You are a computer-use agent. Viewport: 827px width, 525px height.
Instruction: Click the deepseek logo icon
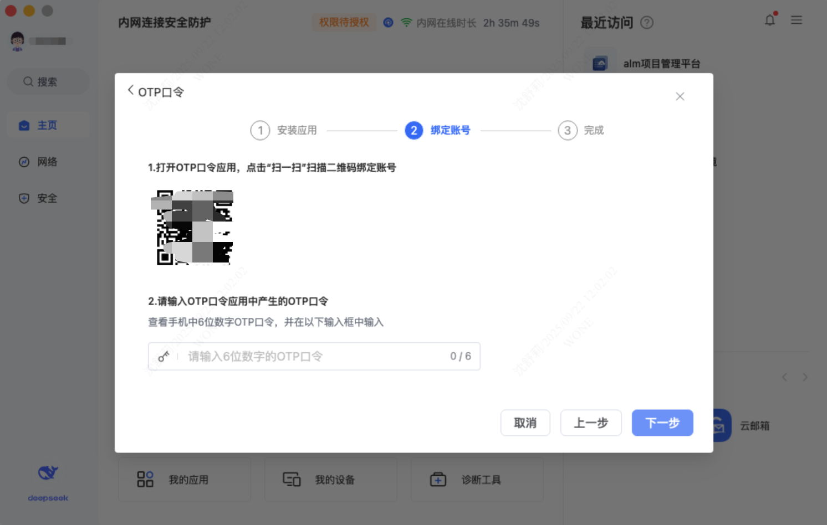point(48,472)
